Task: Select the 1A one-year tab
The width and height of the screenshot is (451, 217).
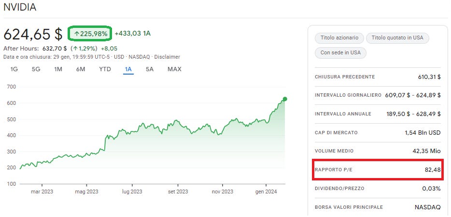Action: click(x=128, y=69)
